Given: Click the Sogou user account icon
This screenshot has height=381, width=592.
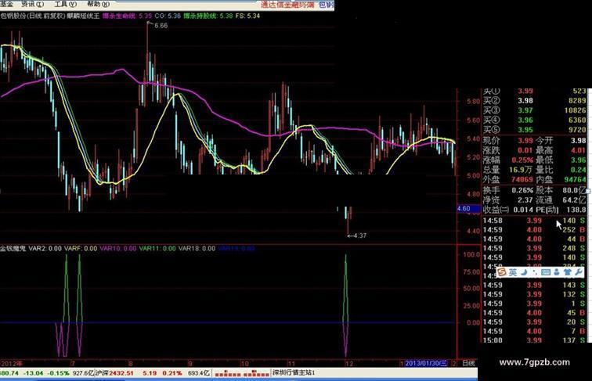Looking at the screenshot, I should [x=557, y=272].
